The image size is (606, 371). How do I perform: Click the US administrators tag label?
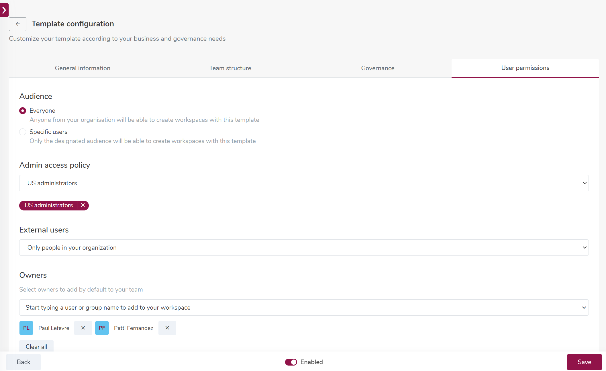tap(49, 205)
